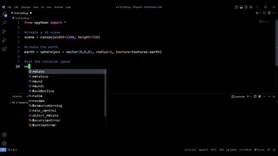Image resolution: width=278 pixels, height=156 pixels.
Task: Click the VS Code logo in title bar
Action: click(x=3, y=7)
